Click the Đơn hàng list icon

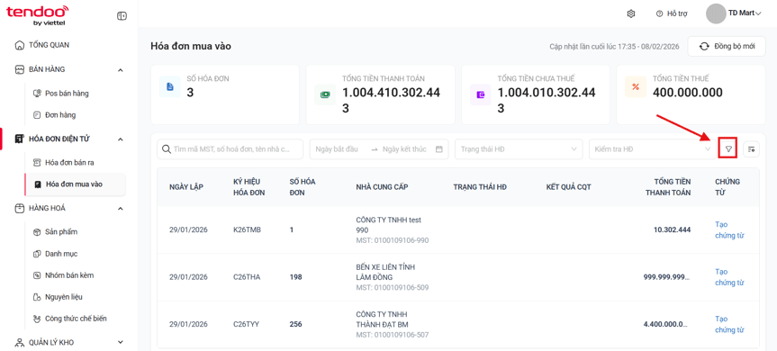(x=36, y=115)
